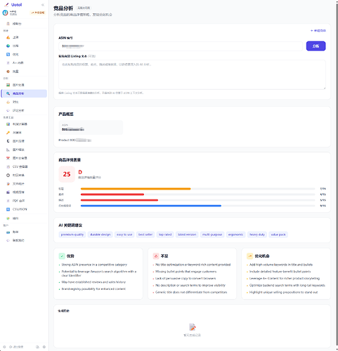Click the 'best seller' keyword tag
The width and height of the screenshot is (338, 351).
[x=145, y=234]
